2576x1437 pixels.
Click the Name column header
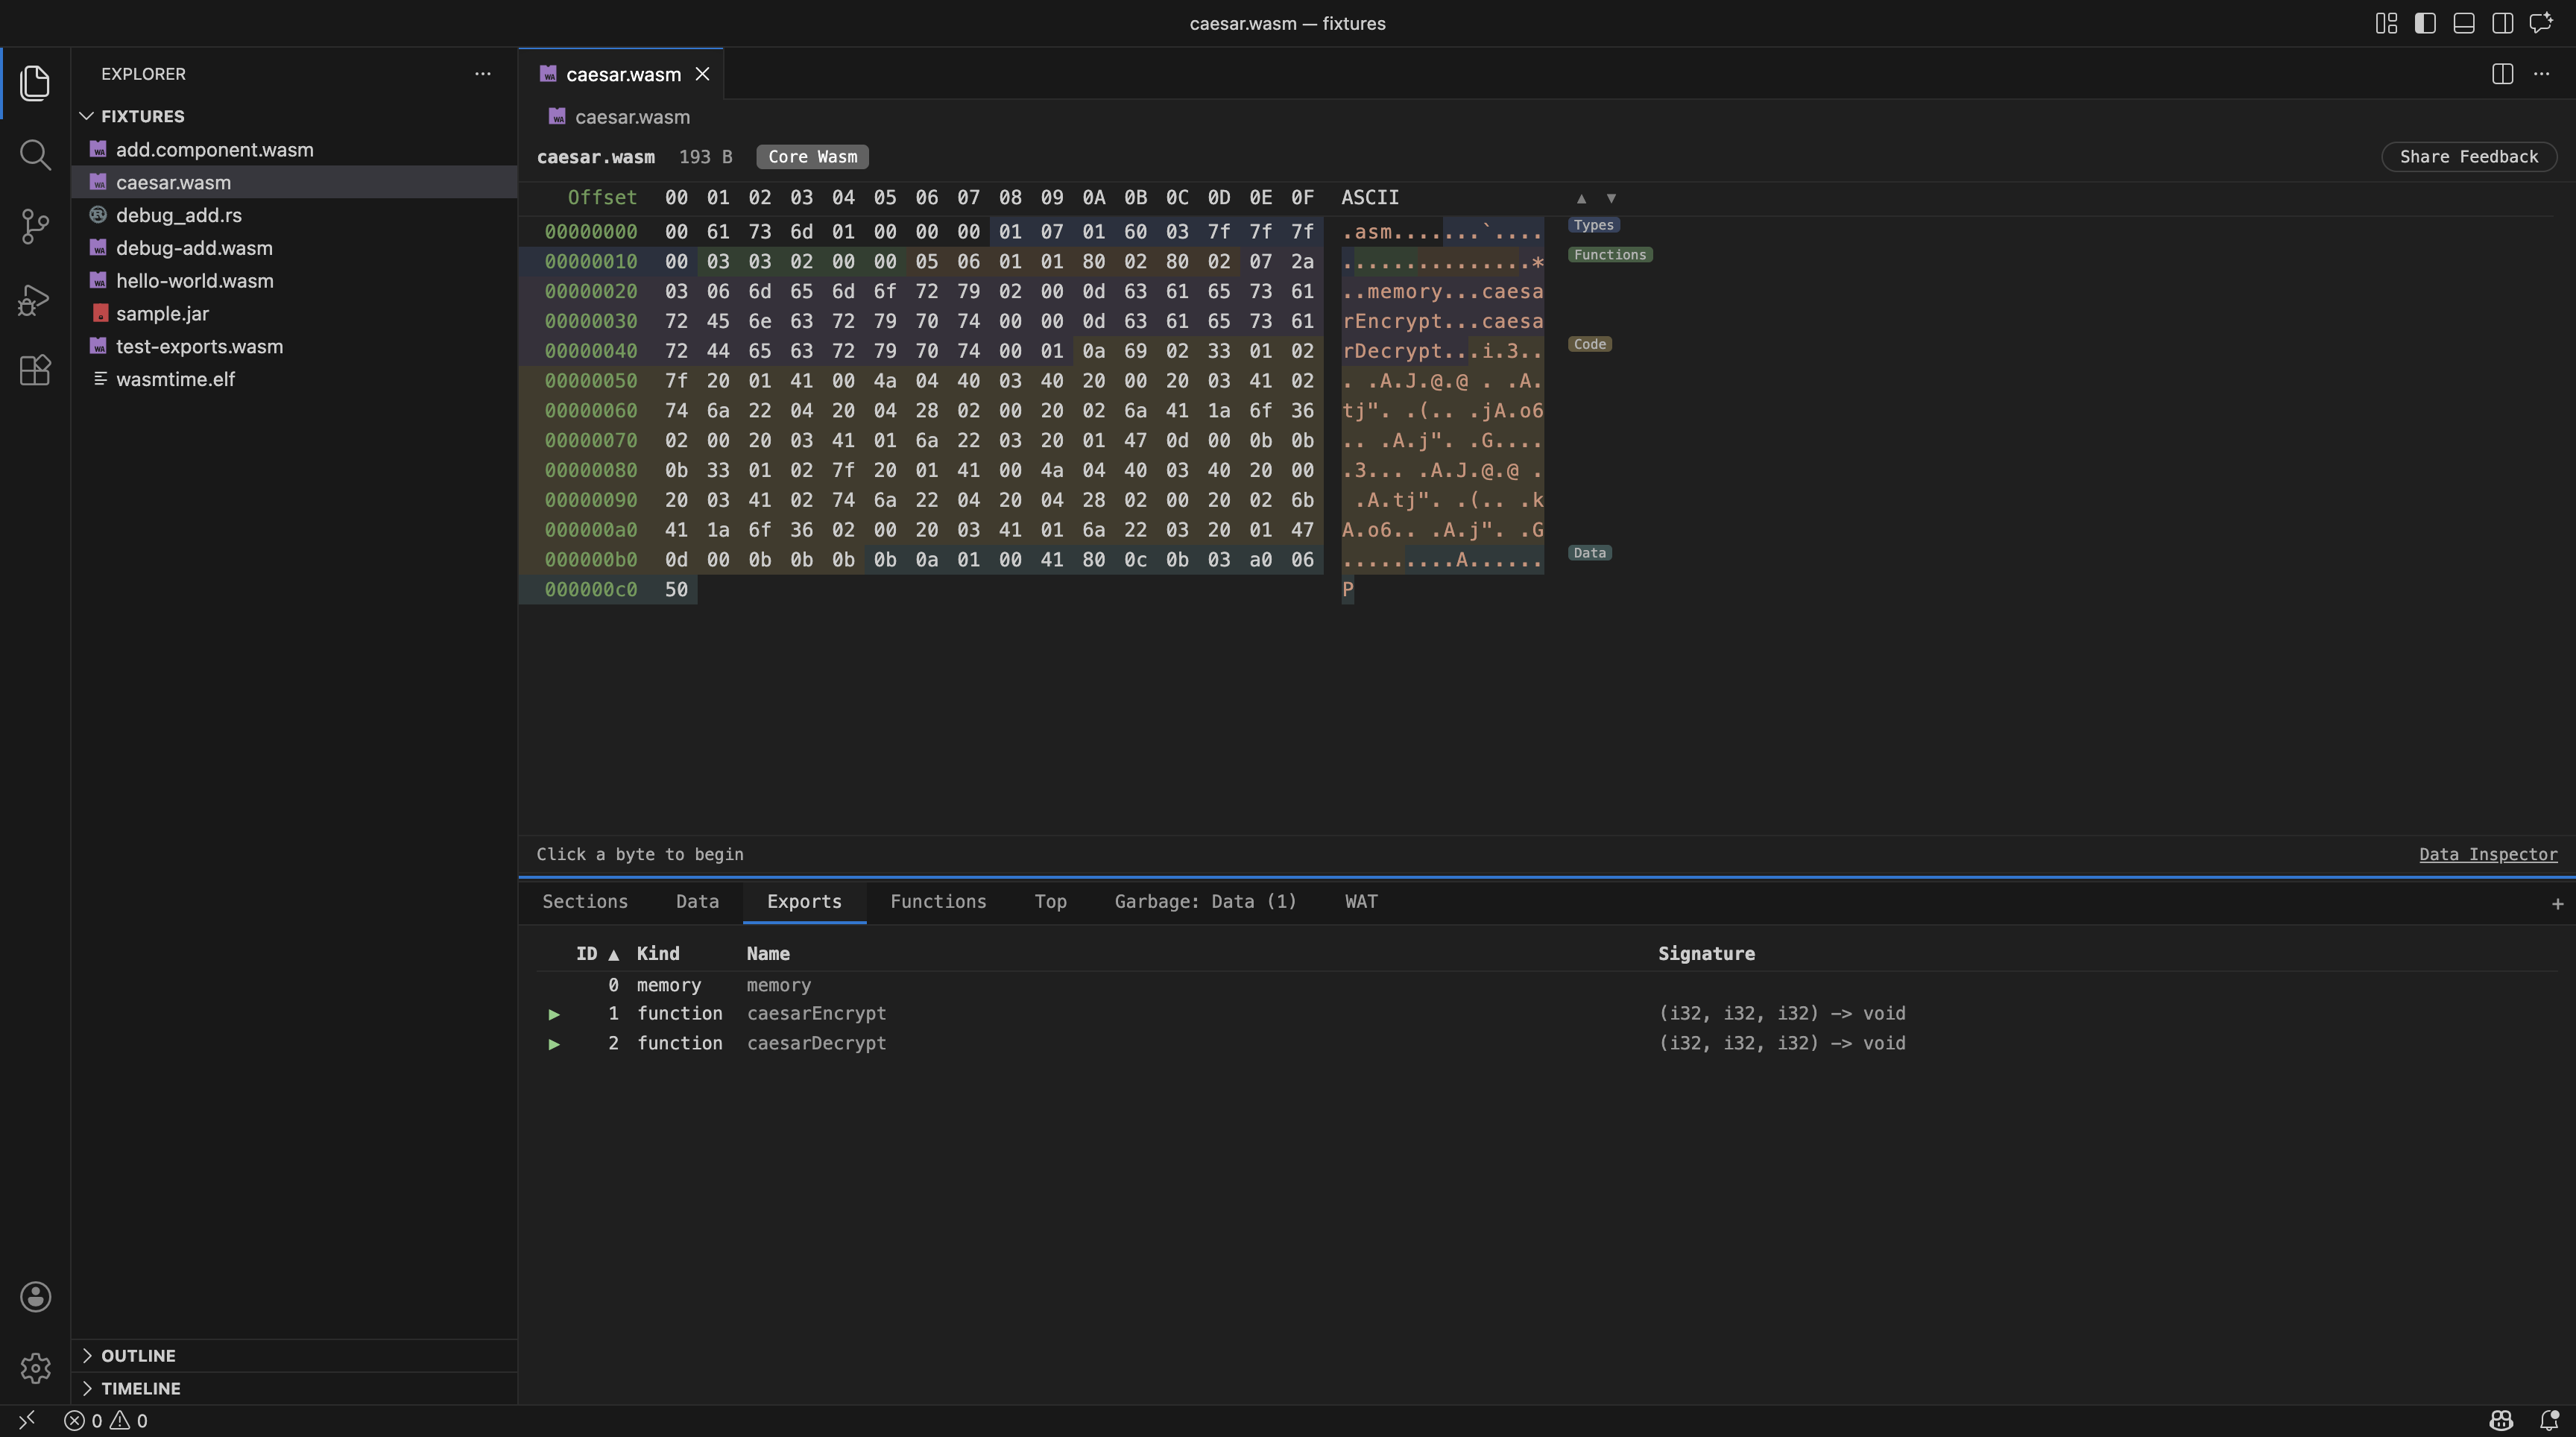pos(768,954)
